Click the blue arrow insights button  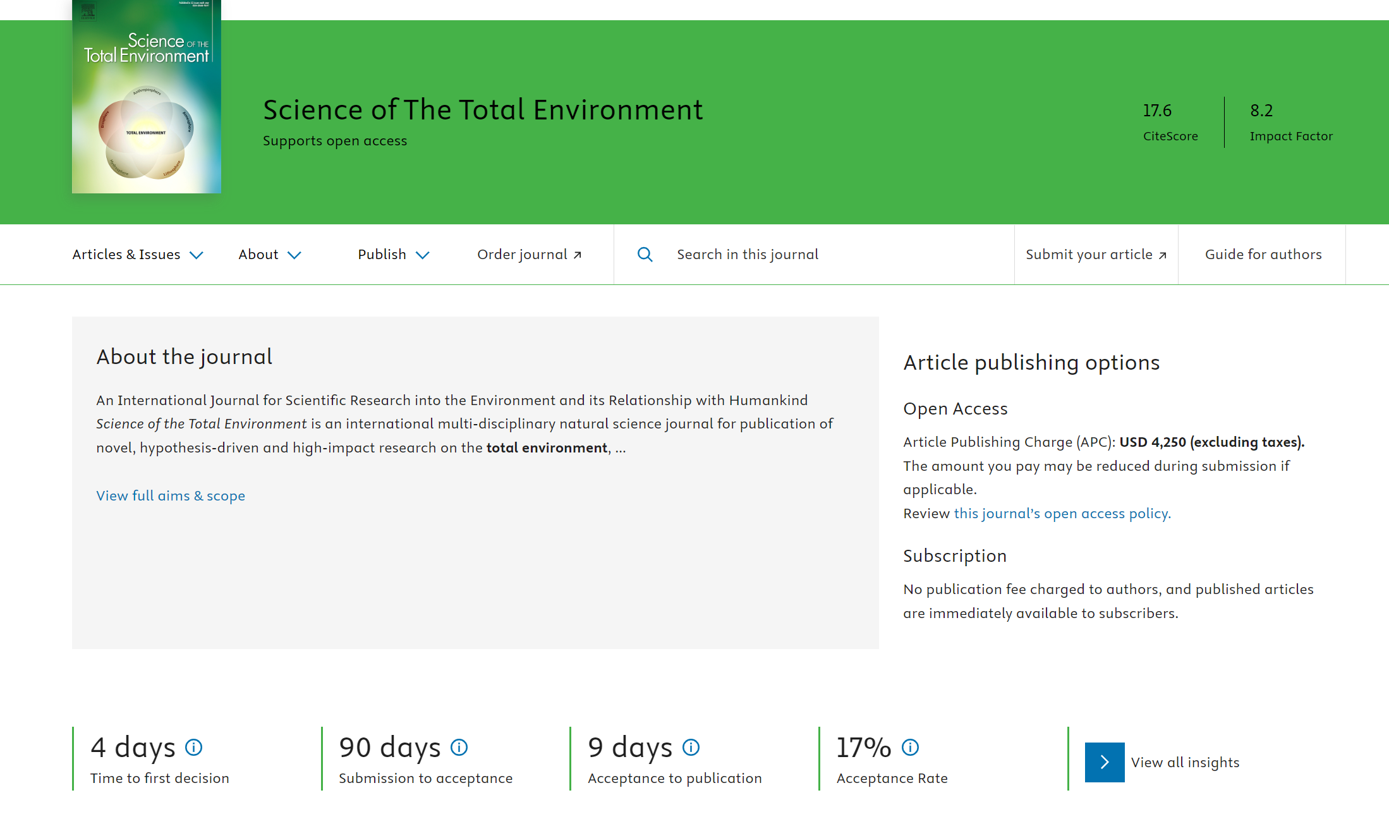1104,762
